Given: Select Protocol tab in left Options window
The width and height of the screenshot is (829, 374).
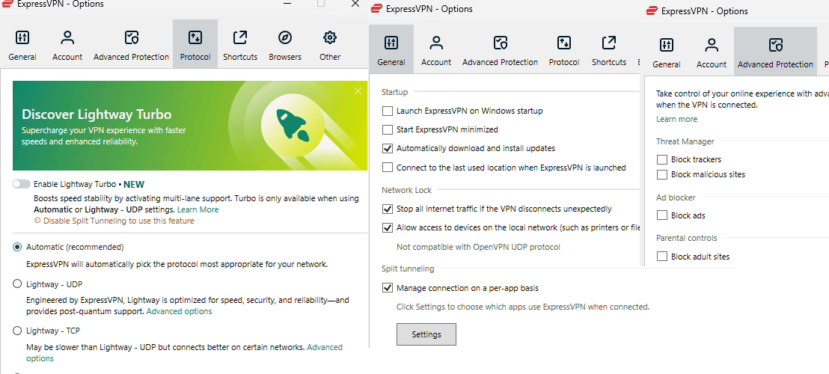Looking at the screenshot, I should click(195, 46).
